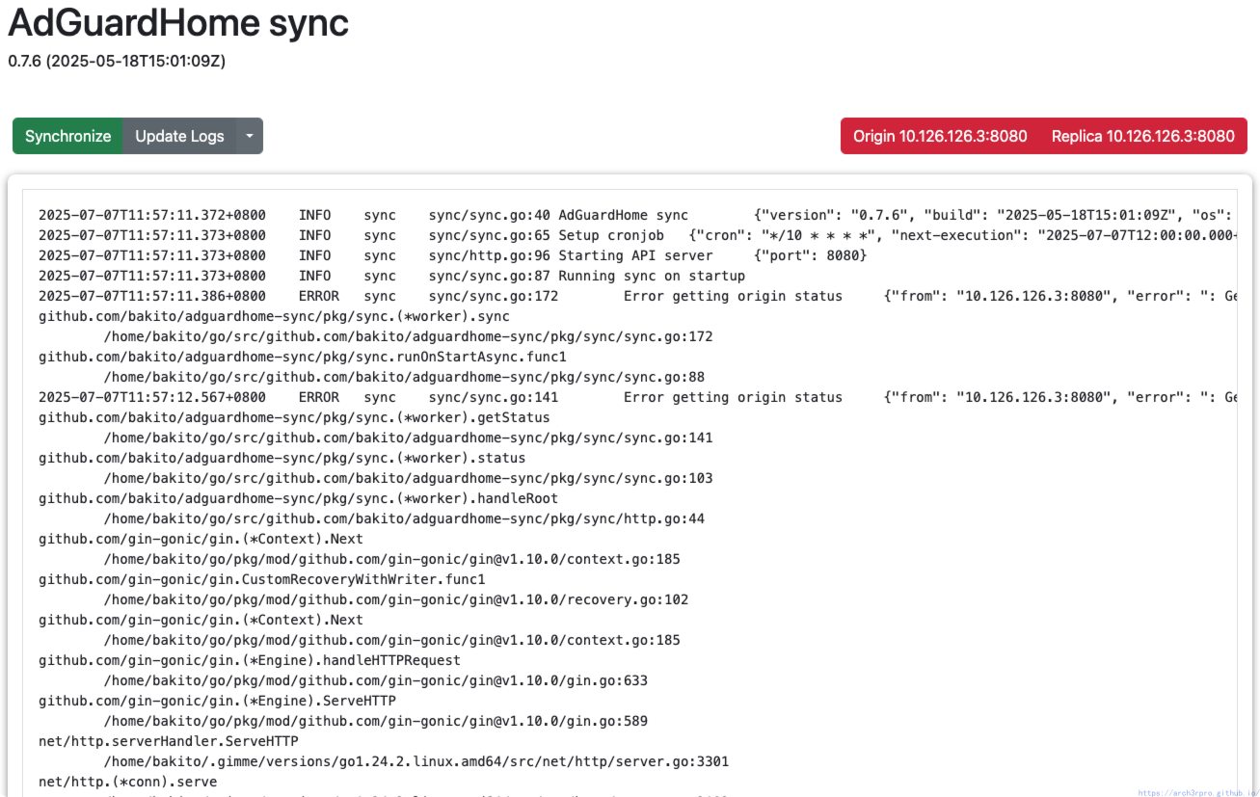The image size is (1260, 797).
Task: Click the ERROR line at sync/sync.go:172
Action: [637, 296]
